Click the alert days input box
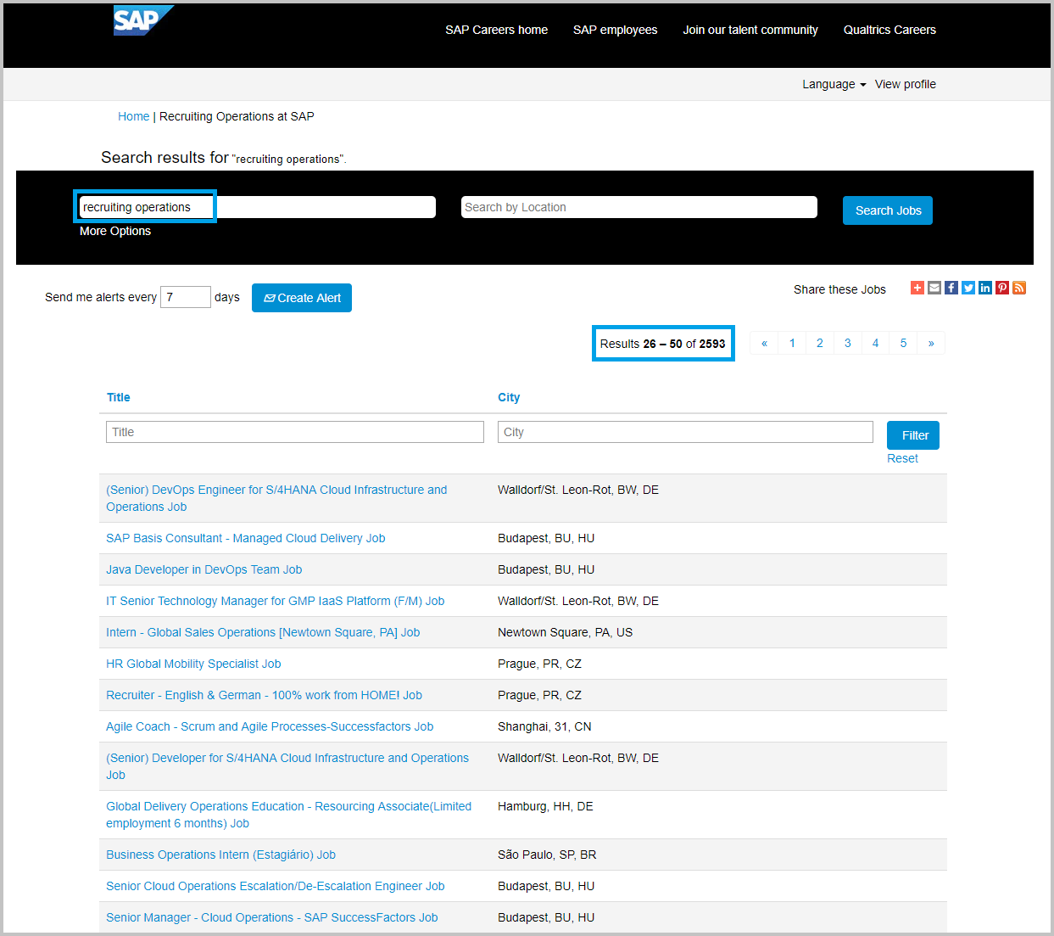 [x=186, y=297]
